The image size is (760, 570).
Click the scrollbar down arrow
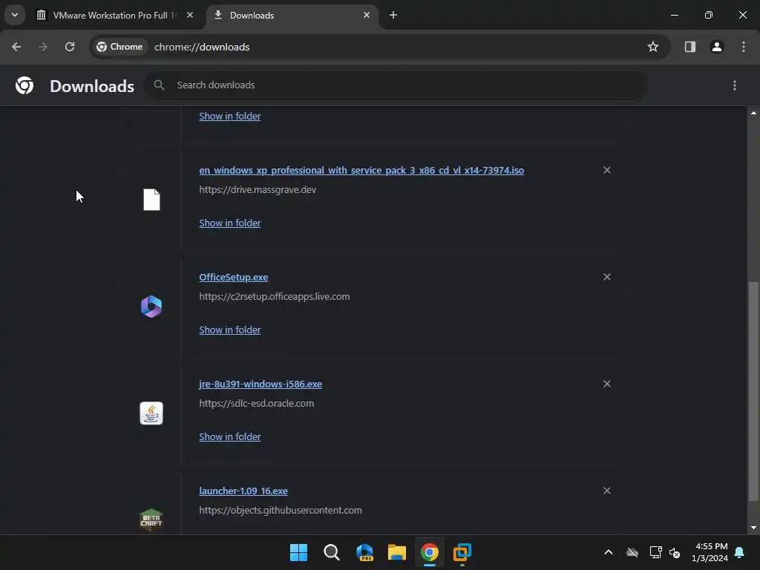pos(753,528)
